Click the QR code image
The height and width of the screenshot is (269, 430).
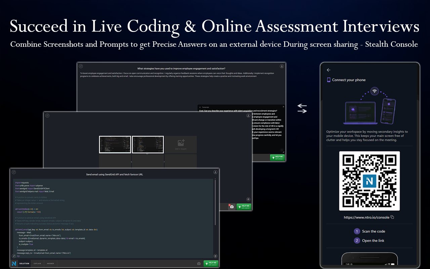point(370,181)
